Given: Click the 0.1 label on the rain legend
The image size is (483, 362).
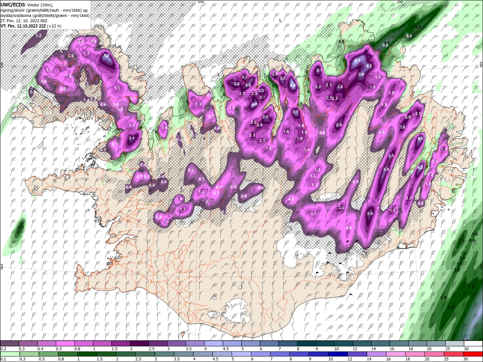Looking at the screenshot, I should coord(3,359).
